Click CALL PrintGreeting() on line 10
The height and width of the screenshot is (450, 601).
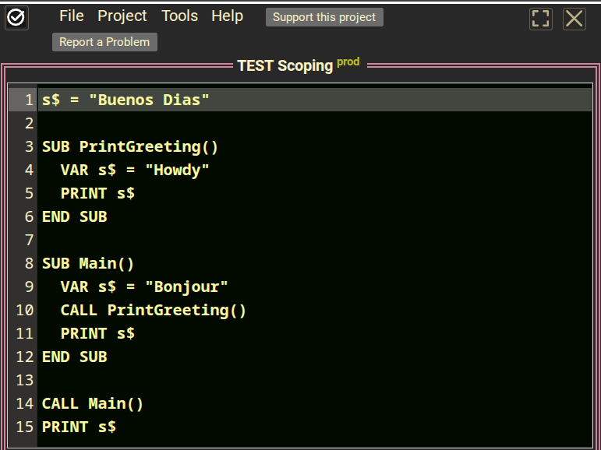tap(153, 311)
